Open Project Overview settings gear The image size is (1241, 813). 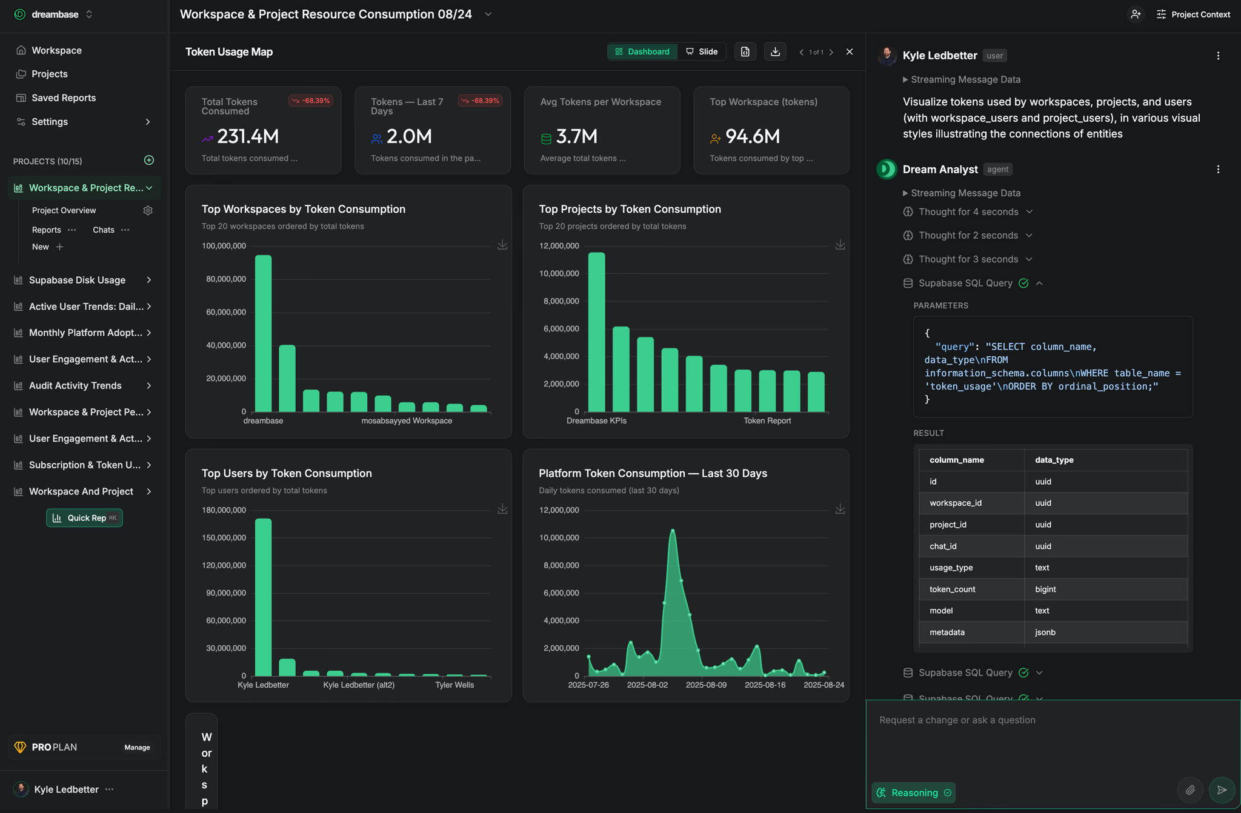pyautogui.click(x=148, y=210)
